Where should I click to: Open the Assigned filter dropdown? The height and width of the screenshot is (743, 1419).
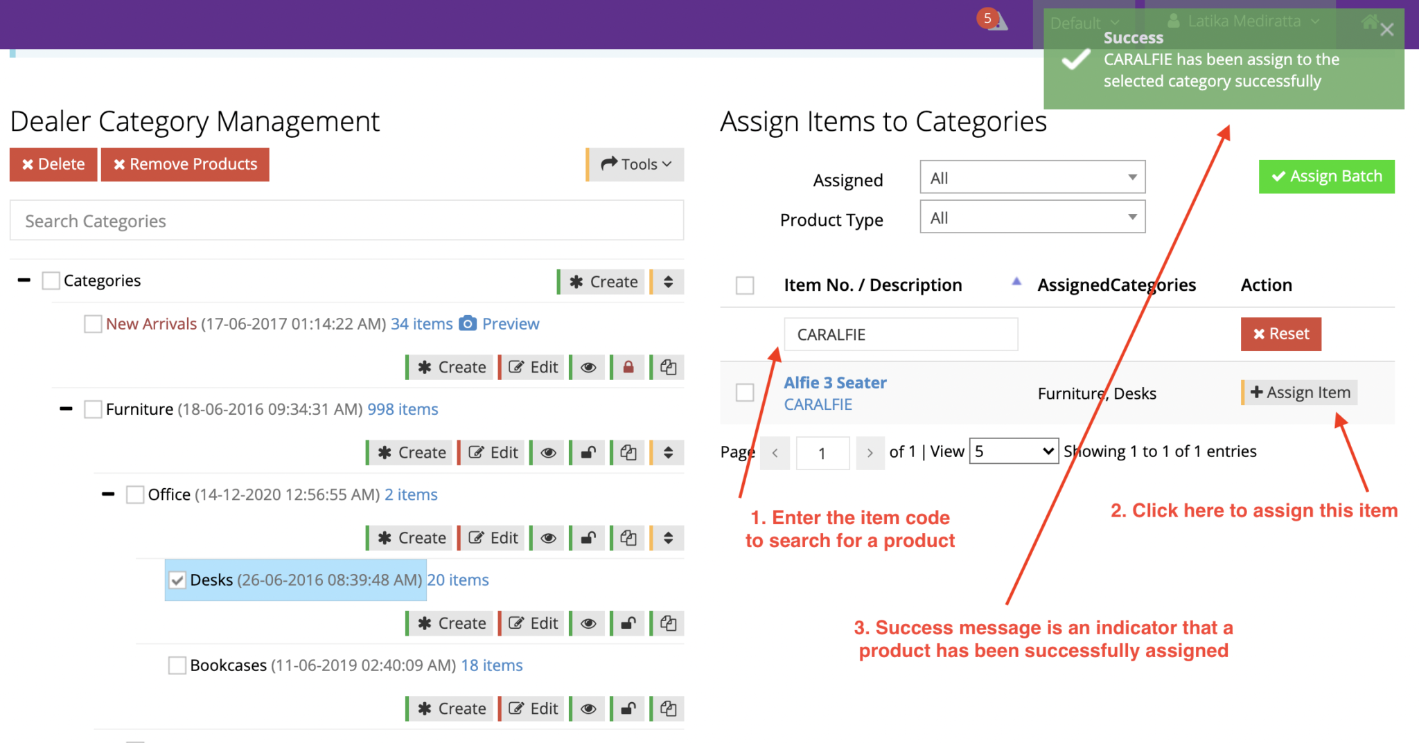point(1032,177)
